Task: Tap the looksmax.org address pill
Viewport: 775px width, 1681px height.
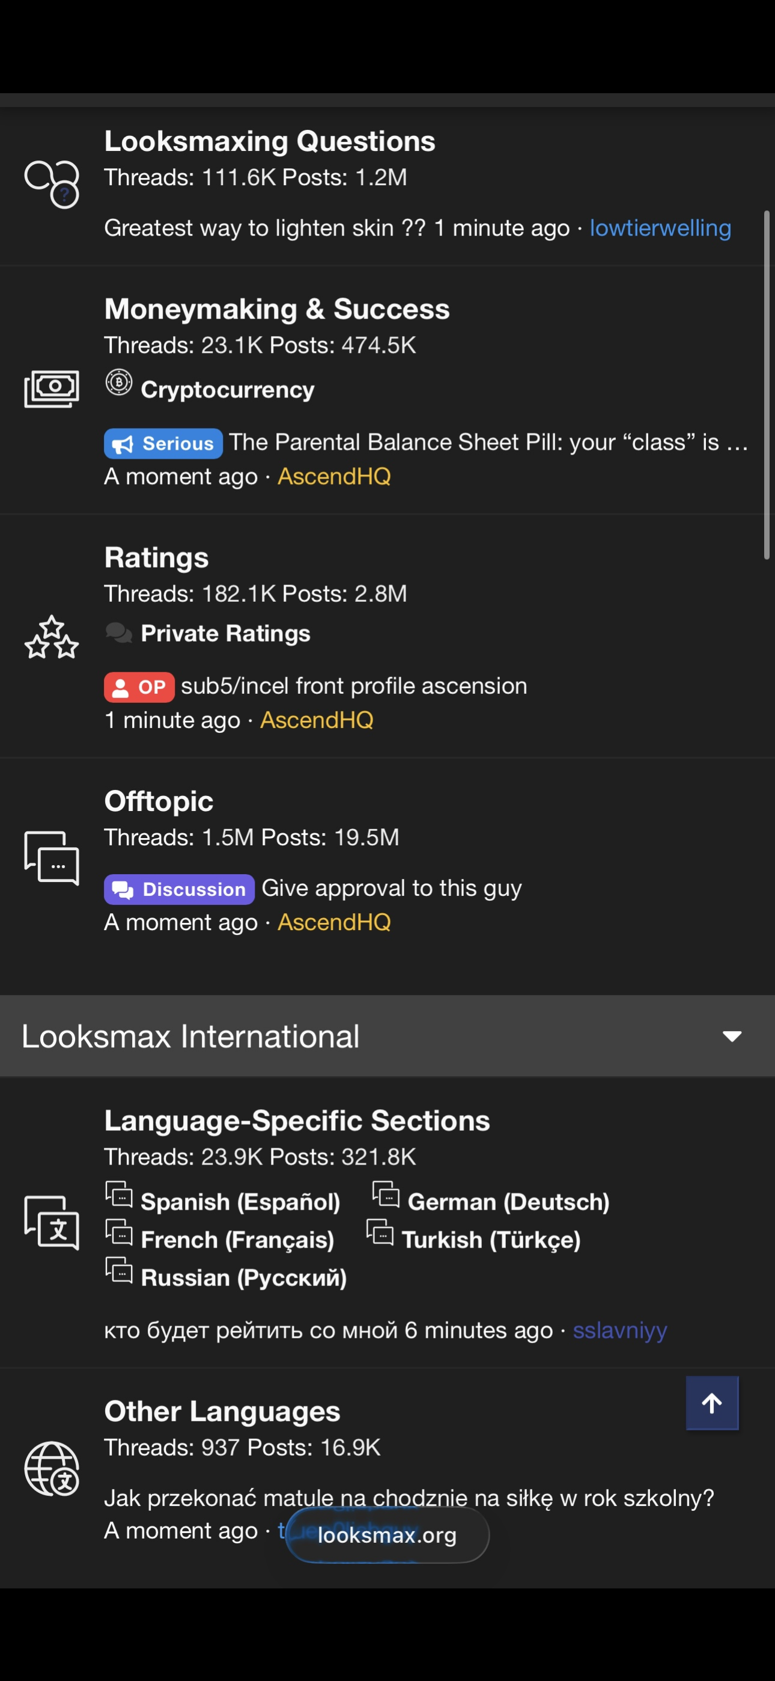Action: 387,1535
